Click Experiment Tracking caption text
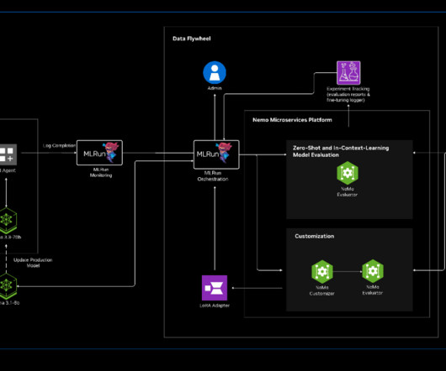Viewport: 446px width, 371px height. [x=348, y=95]
